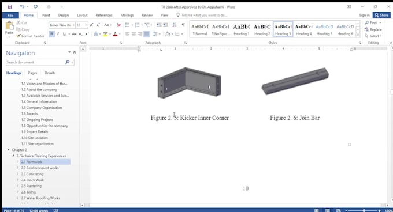Open the font color picker
The width and height of the screenshot is (393, 212).
(120, 34)
